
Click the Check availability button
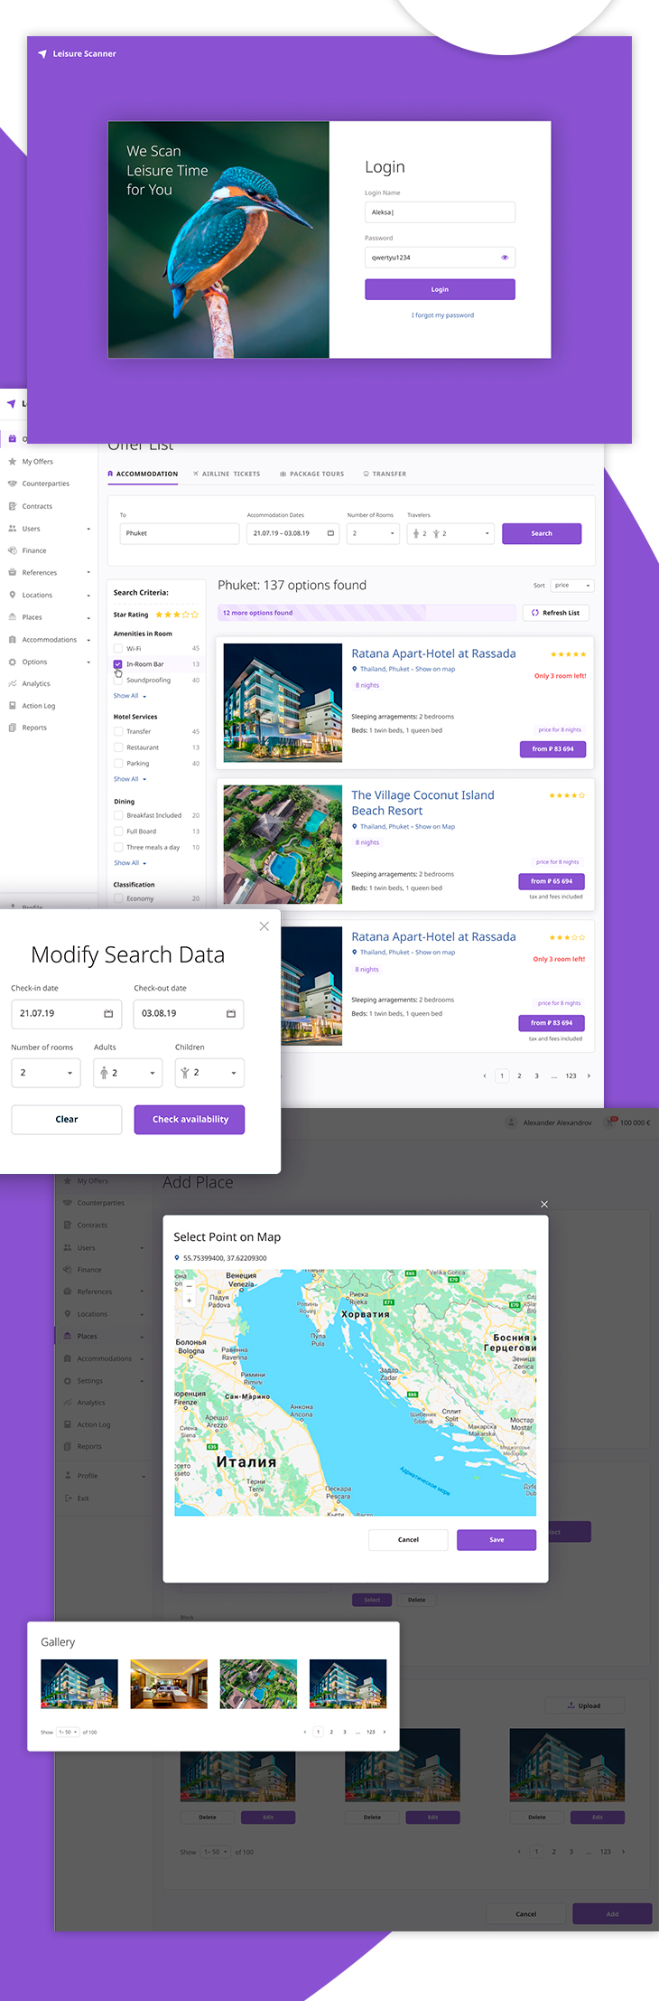coord(190,1120)
